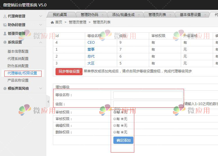Click the 等级名称 column header
Screen dimensions: 218x156
[94, 36]
